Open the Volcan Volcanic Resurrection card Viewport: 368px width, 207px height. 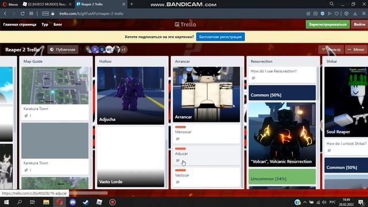pos(282,135)
